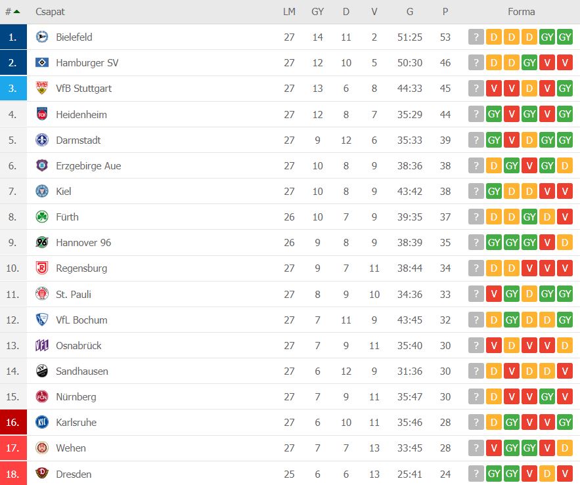Image resolution: width=580 pixels, height=485 pixels.
Task: Sort standings by the P points column
Action: pos(445,12)
